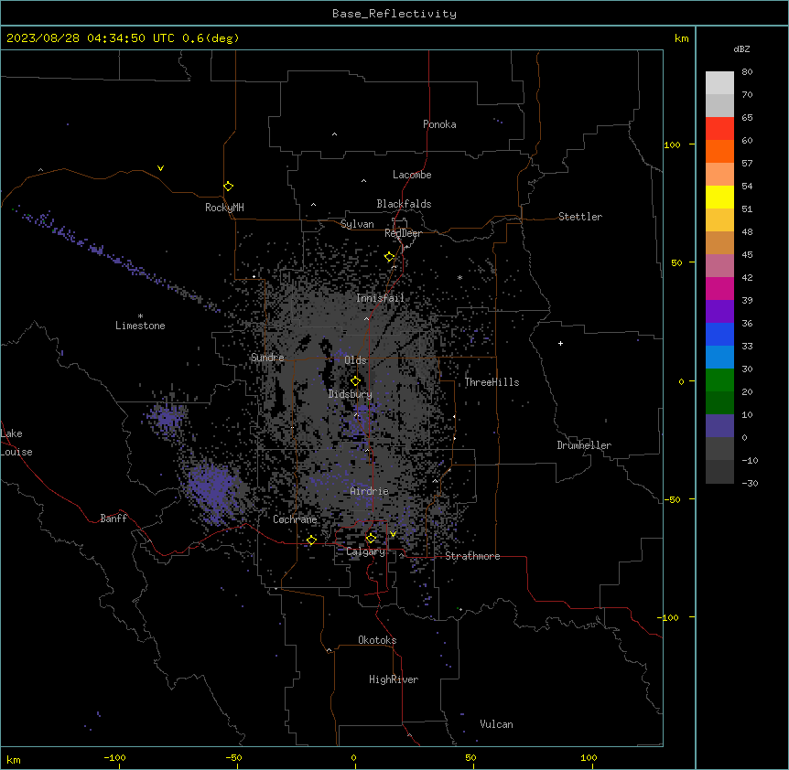Select the RockyMH label

pos(224,208)
